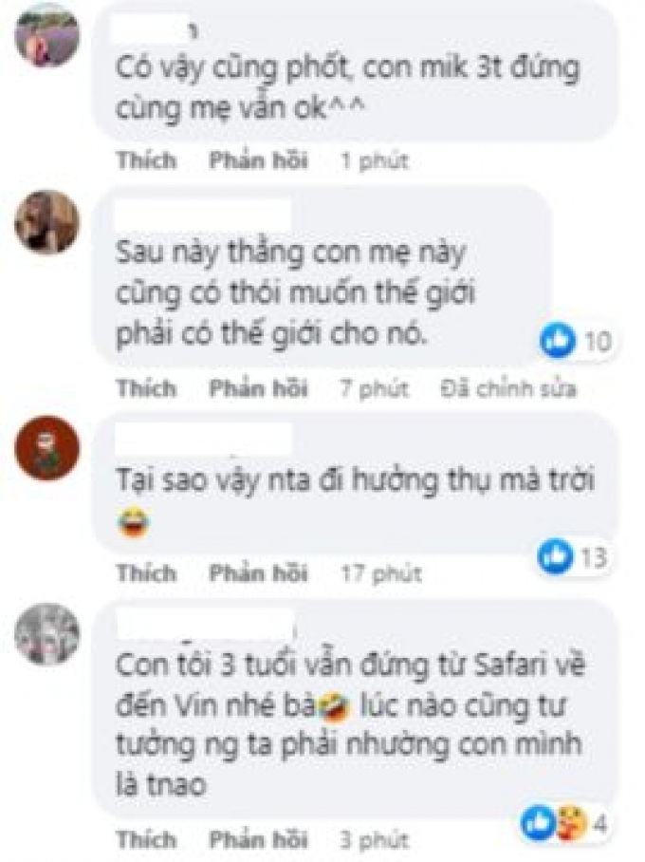Reply to the 'Có vậy cũng phốt' comment

(258, 161)
